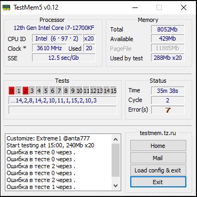The image size is (197, 197).
Task: Click the Time value 35m 38s
Action: tap(168, 91)
